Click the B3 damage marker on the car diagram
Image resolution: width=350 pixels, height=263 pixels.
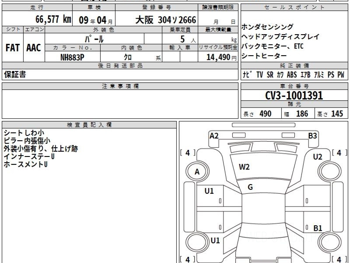(x=313, y=136)
